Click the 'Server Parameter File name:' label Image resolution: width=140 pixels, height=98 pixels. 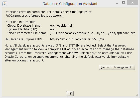point(27,33)
